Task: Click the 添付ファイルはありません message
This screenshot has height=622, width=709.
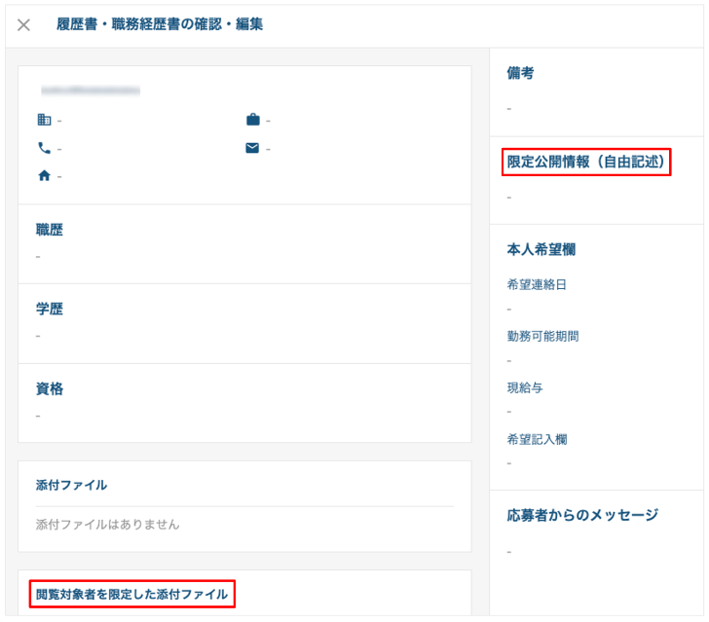Action: pyautogui.click(x=107, y=525)
